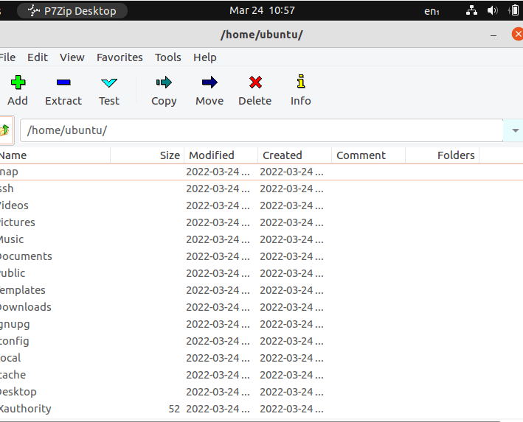Screen dimensions: 523x422
Task: Select the Music folder row
Action: [261, 239]
